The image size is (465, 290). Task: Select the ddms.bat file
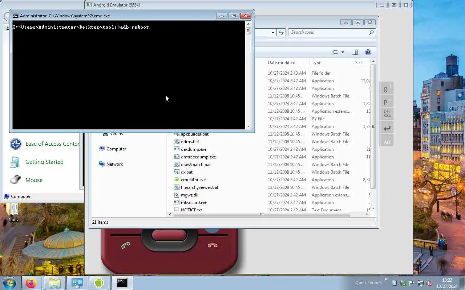click(190, 142)
